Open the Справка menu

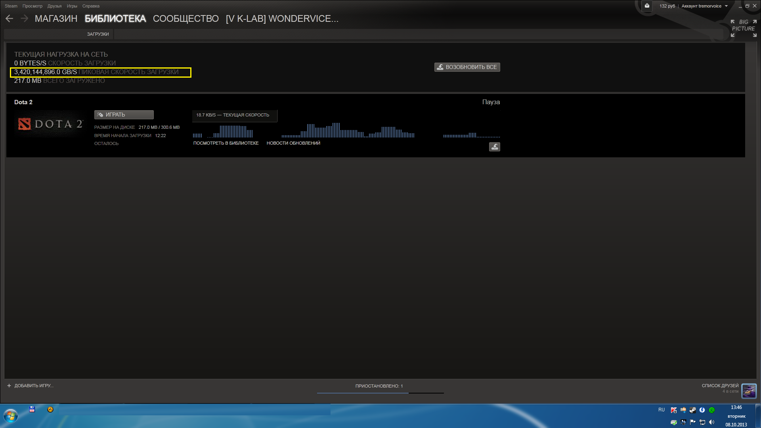click(91, 6)
